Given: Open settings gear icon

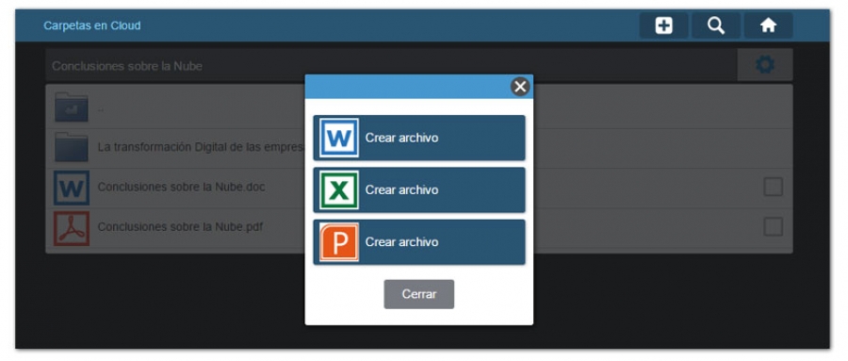Looking at the screenshot, I should tap(765, 65).
